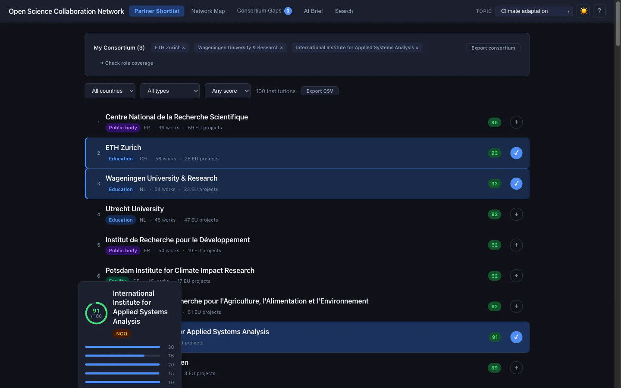Remove ETH Zurich using its row checkmark
The width and height of the screenshot is (621, 388).
click(x=516, y=153)
